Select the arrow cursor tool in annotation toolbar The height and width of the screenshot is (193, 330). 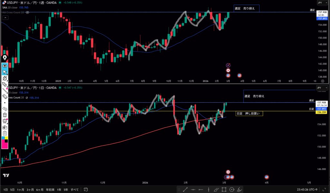coord(5,72)
